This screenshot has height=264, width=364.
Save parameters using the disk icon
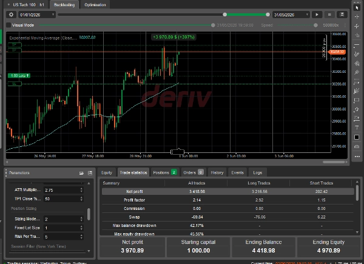[90, 173]
